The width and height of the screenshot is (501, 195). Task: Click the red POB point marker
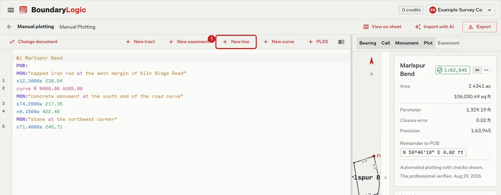(x=374, y=156)
